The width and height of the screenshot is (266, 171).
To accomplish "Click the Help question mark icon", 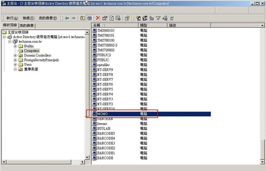I will pyautogui.click(x=127, y=18).
